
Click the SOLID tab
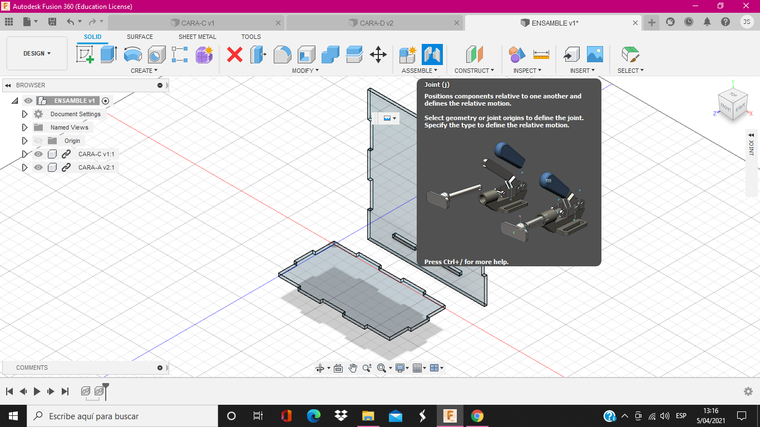click(x=93, y=37)
